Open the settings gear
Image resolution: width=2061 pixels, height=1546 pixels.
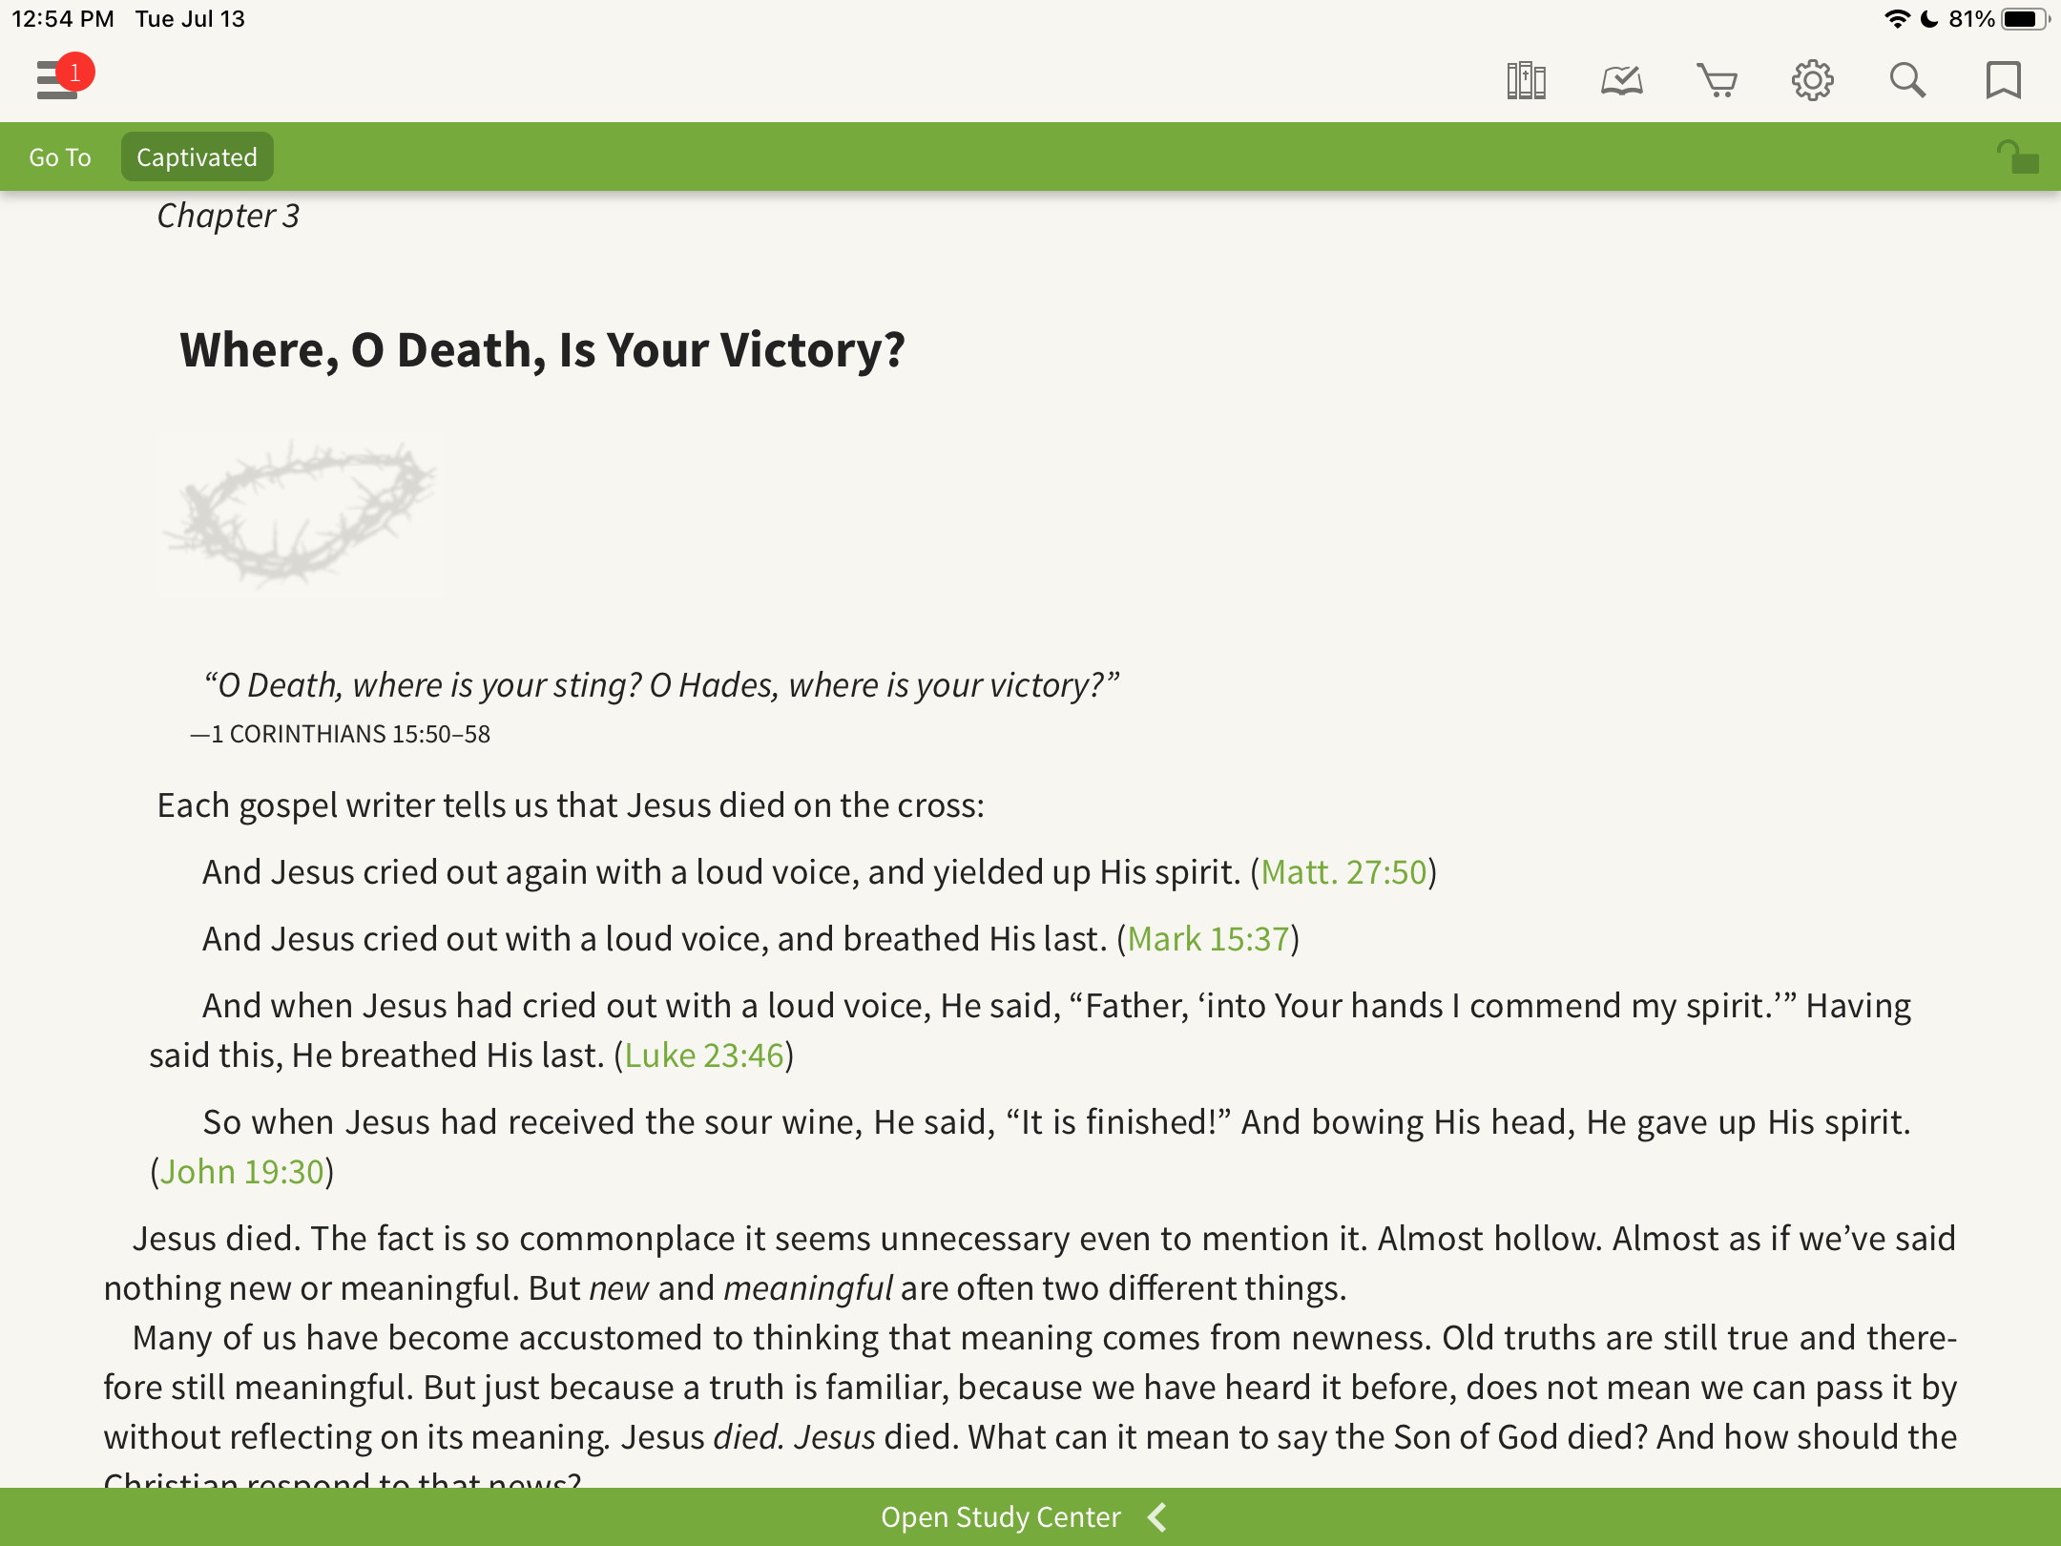[x=1812, y=80]
